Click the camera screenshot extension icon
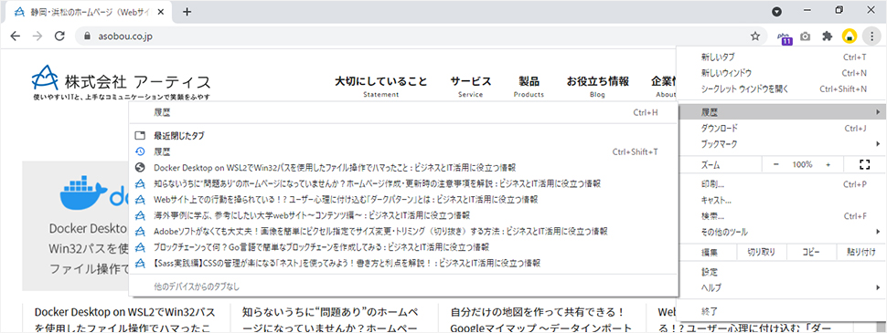Screen dimensions: 887x333 (x=806, y=36)
